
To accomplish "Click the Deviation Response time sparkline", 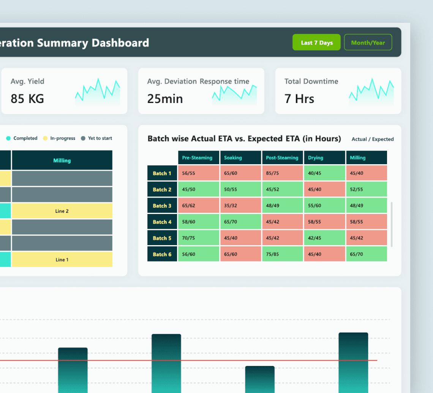I will pyautogui.click(x=234, y=95).
